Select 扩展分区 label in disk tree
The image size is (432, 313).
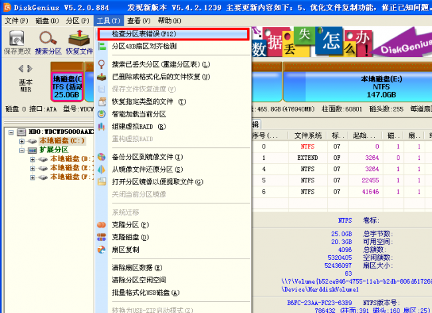click(x=54, y=150)
